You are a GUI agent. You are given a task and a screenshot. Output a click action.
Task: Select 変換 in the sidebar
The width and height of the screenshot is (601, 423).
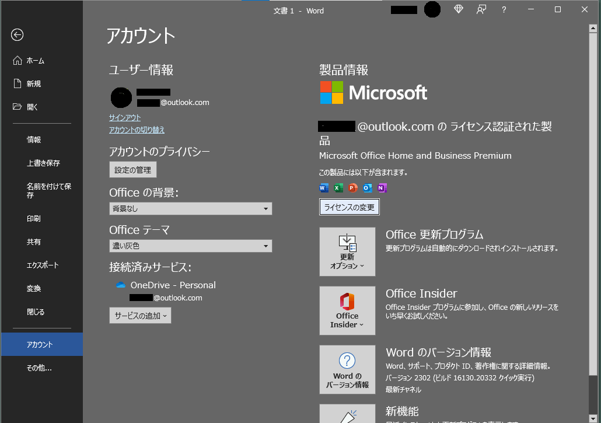(41, 288)
